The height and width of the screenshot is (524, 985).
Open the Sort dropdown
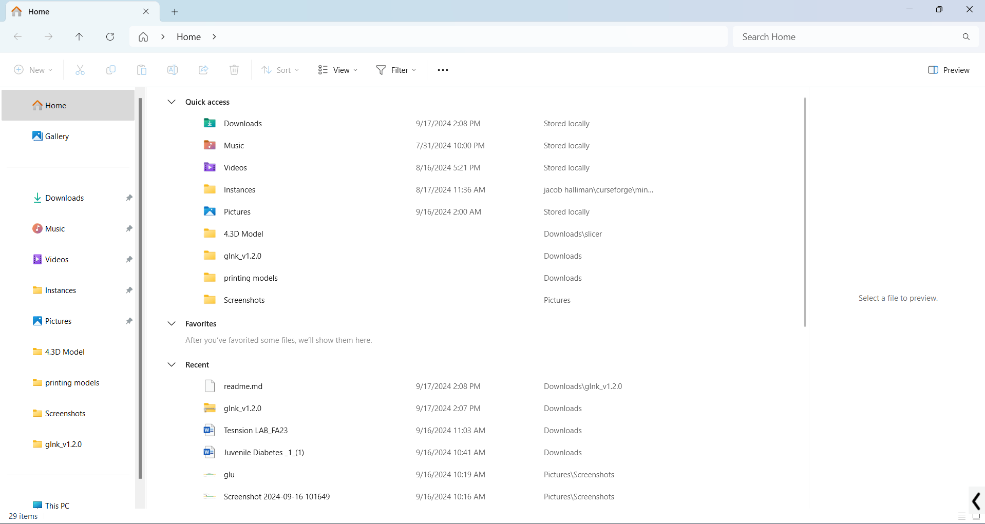pyautogui.click(x=280, y=70)
